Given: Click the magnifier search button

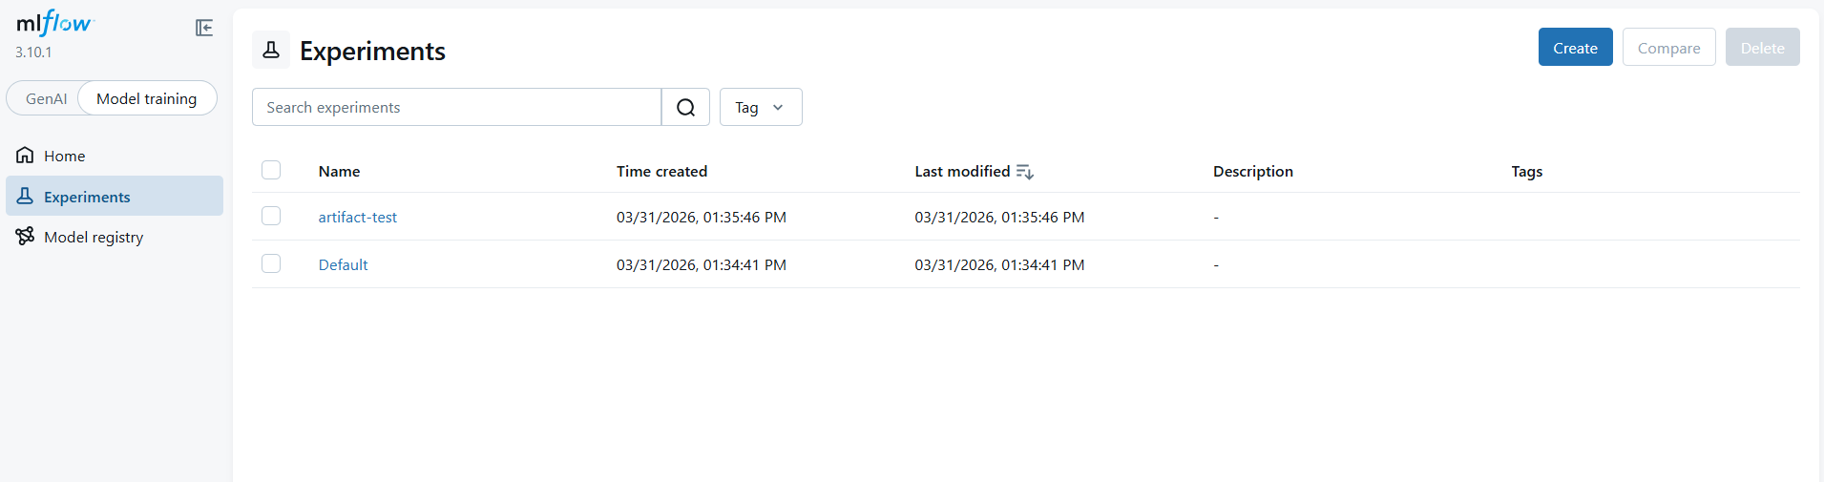Looking at the screenshot, I should (x=685, y=108).
